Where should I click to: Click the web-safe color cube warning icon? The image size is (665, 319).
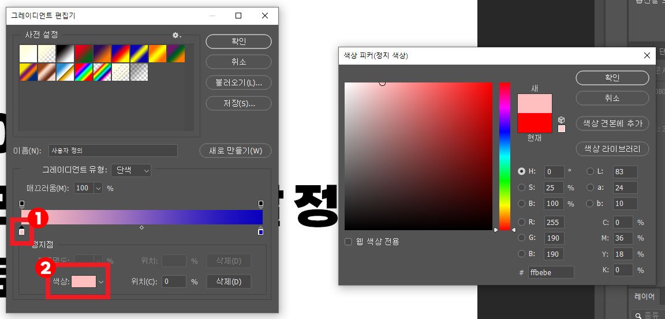(562, 120)
